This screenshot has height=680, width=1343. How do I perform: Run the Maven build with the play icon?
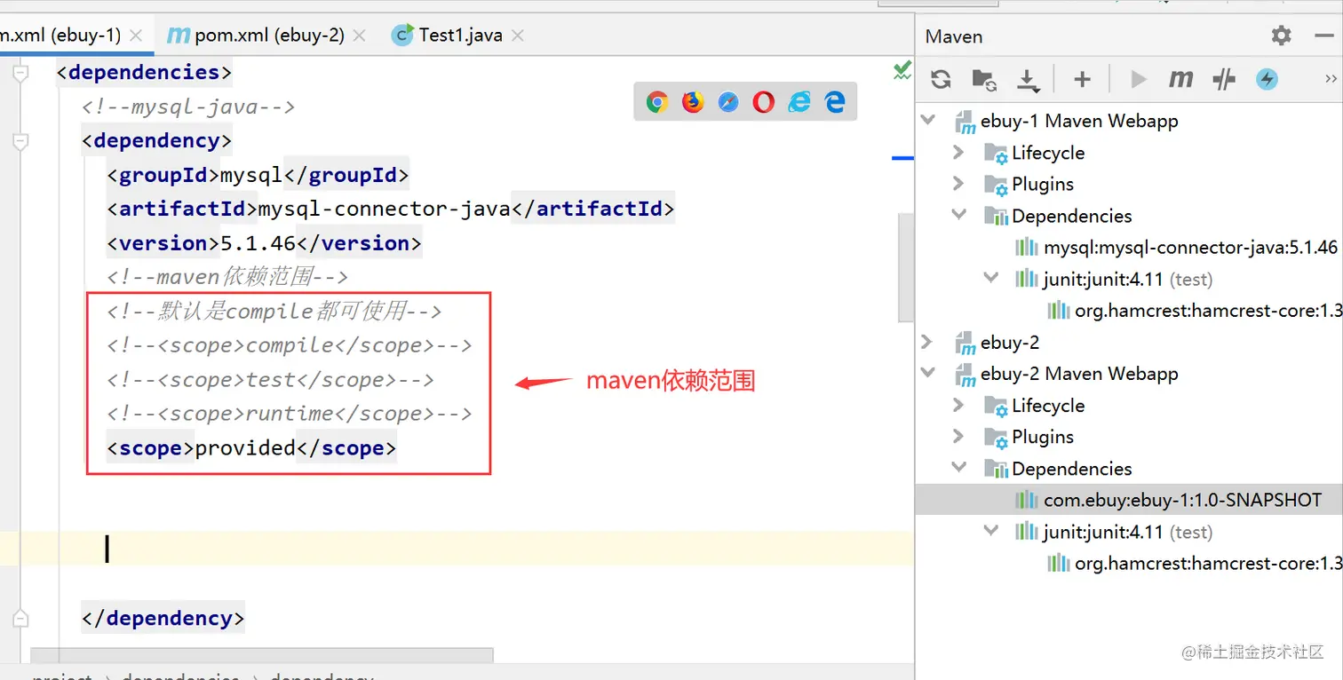[1138, 79]
